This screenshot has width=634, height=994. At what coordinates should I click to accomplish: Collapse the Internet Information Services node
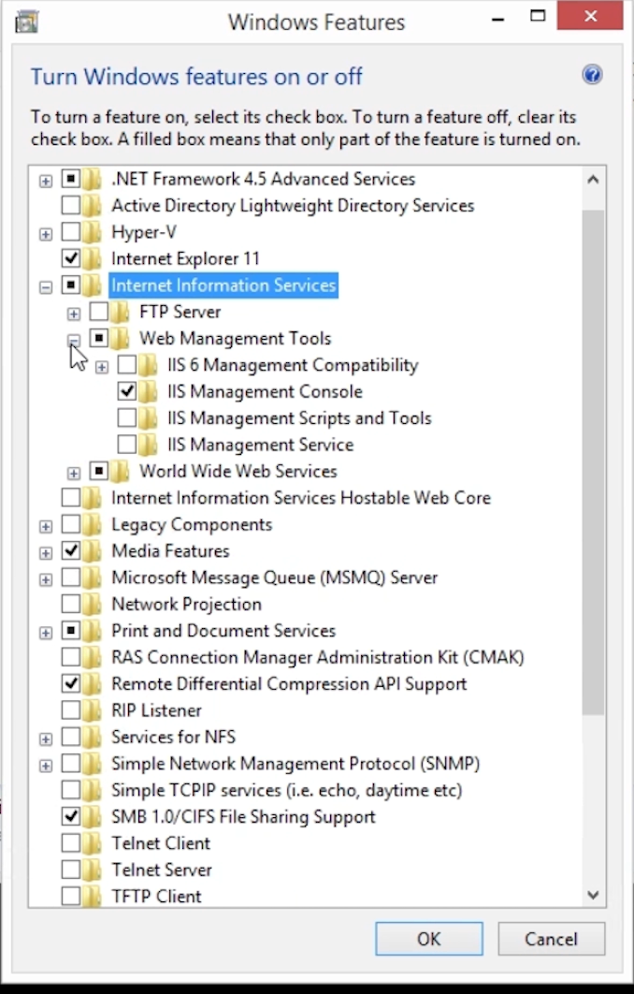46,287
